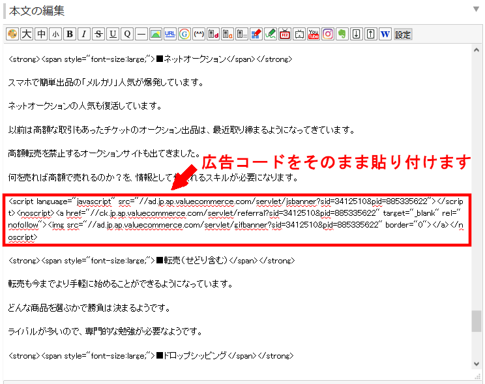Insert an image with the picture icon

point(156,34)
